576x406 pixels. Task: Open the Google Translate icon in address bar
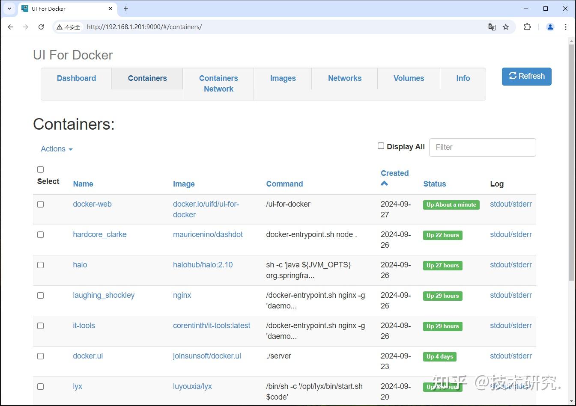tap(492, 27)
